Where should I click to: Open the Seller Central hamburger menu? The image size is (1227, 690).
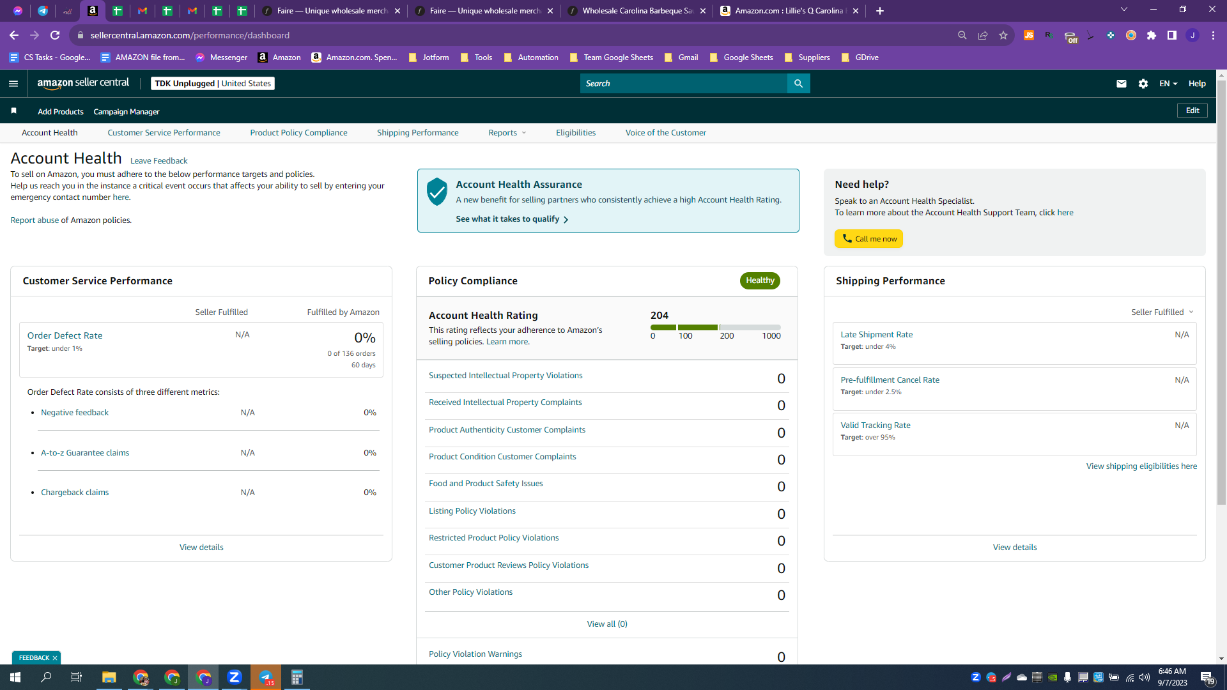pyautogui.click(x=13, y=84)
